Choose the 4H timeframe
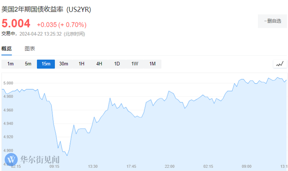 click(x=99, y=64)
